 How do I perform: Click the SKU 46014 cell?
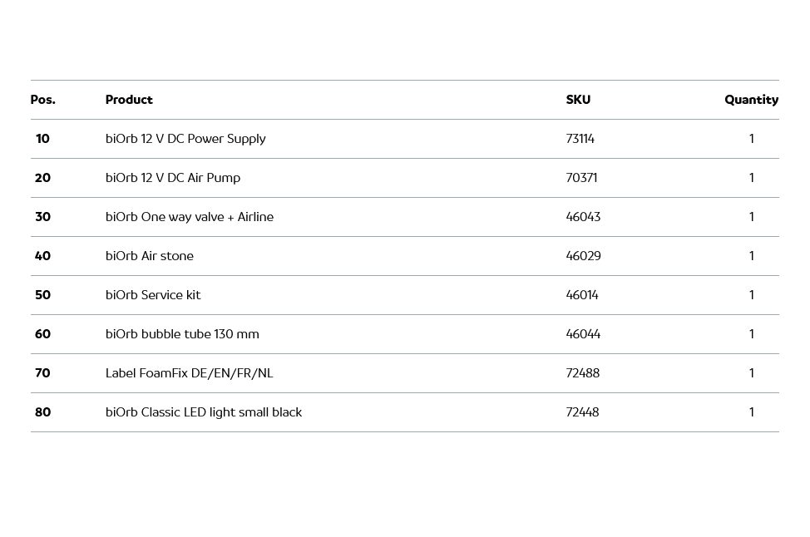click(x=582, y=295)
